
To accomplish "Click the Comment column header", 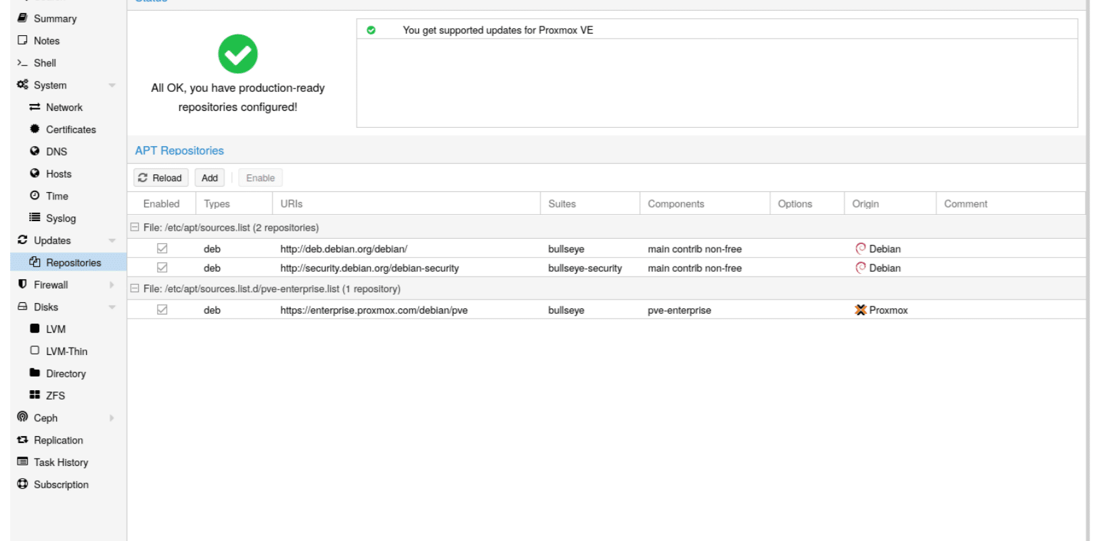I will 1010,204.
